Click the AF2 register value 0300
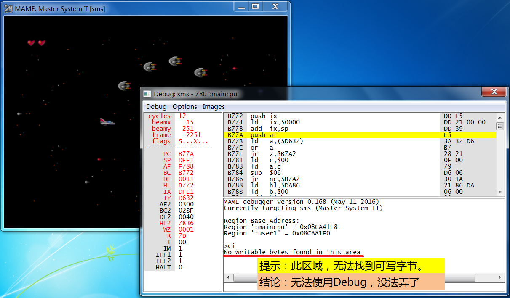 (186, 204)
